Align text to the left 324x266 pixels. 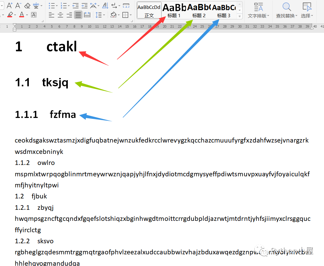tap(51, 15)
